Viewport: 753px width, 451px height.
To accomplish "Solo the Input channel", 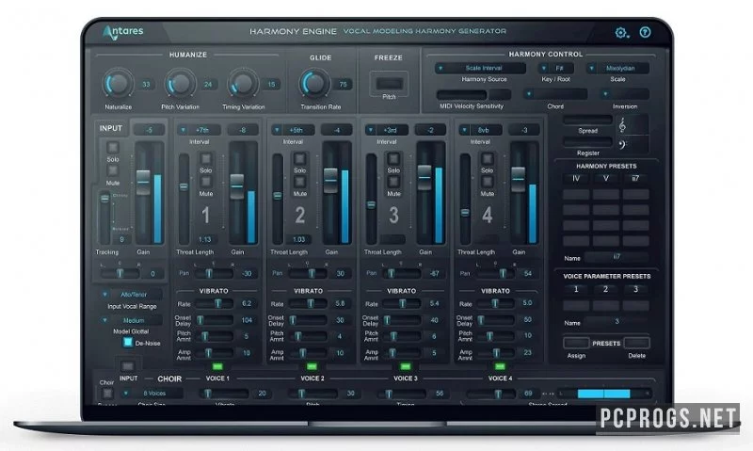I will coord(113,148).
